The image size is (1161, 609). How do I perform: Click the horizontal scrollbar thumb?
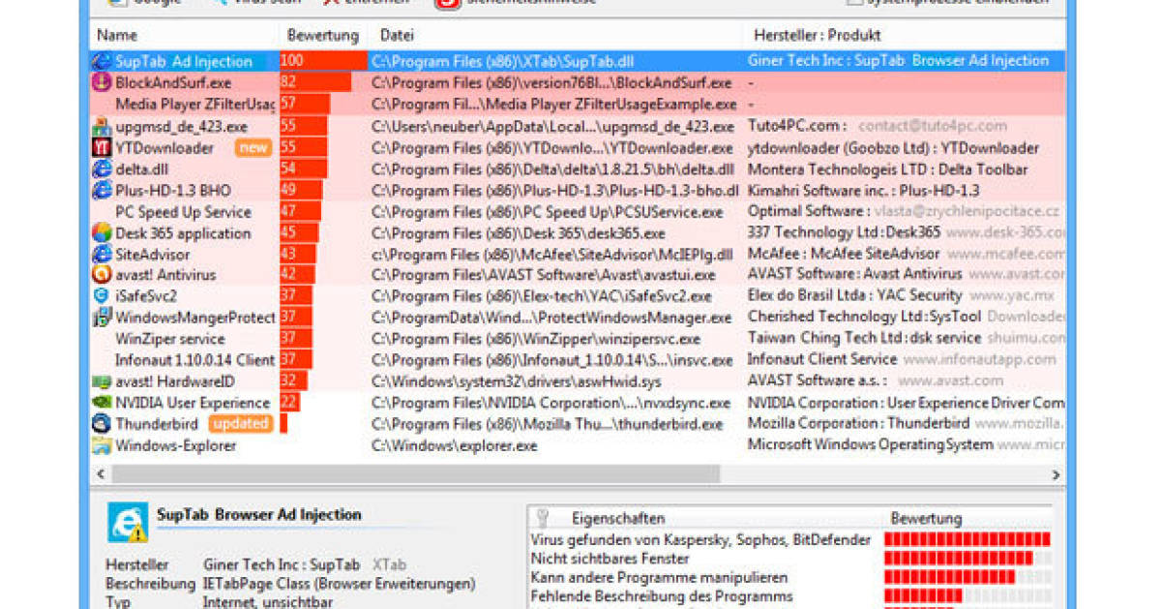[x=415, y=474]
